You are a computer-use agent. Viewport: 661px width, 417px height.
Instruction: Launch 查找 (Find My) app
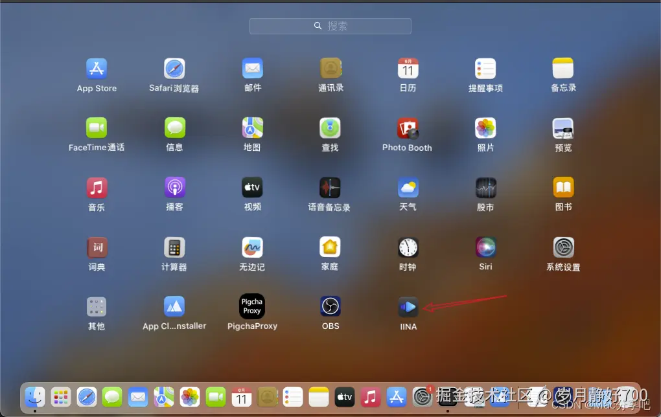[330, 128]
